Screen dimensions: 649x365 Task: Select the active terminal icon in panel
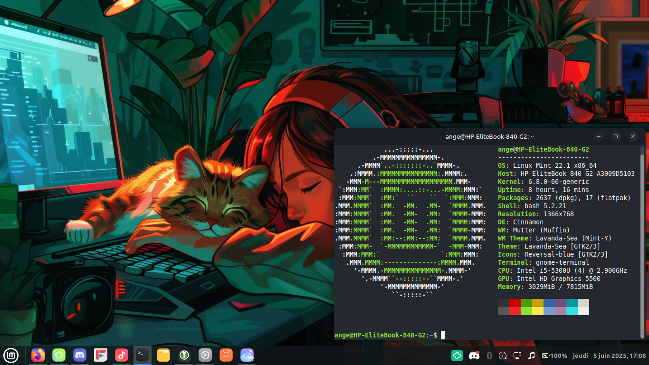[142, 355]
